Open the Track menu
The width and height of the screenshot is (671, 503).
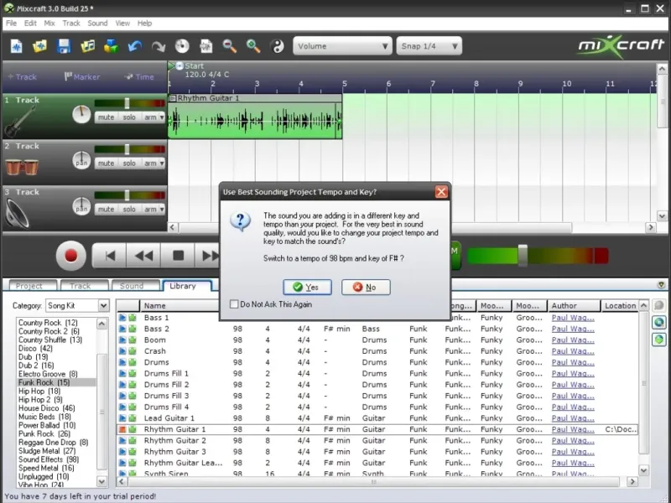click(71, 23)
